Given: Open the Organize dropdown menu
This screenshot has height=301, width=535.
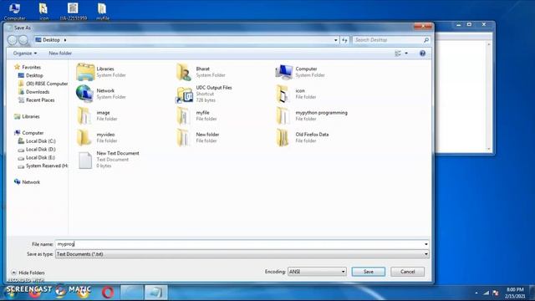Looking at the screenshot, I should 25,54.
